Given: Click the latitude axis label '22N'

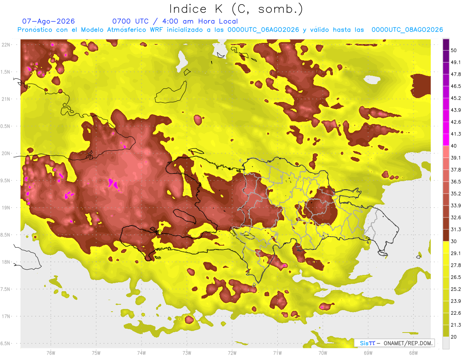Looking at the screenshot, I should tap(6, 44).
